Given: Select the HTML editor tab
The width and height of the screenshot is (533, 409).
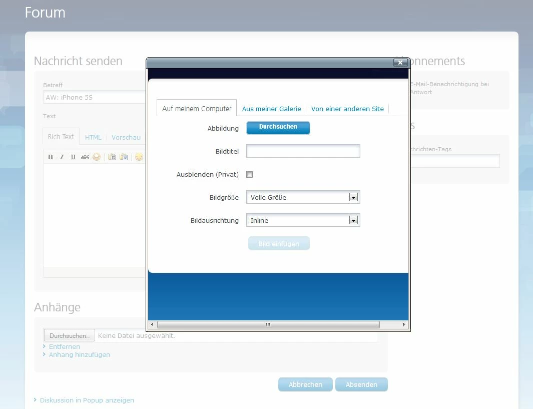Looking at the screenshot, I should click(93, 137).
